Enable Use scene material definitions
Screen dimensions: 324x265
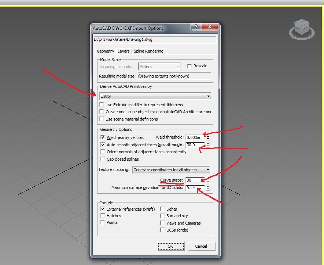tap(102, 119)
